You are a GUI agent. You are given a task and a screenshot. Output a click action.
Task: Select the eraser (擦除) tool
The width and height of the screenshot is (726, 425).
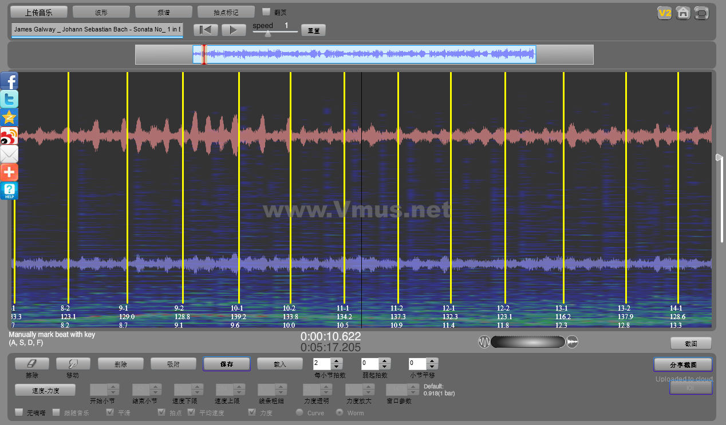[31, 364]
